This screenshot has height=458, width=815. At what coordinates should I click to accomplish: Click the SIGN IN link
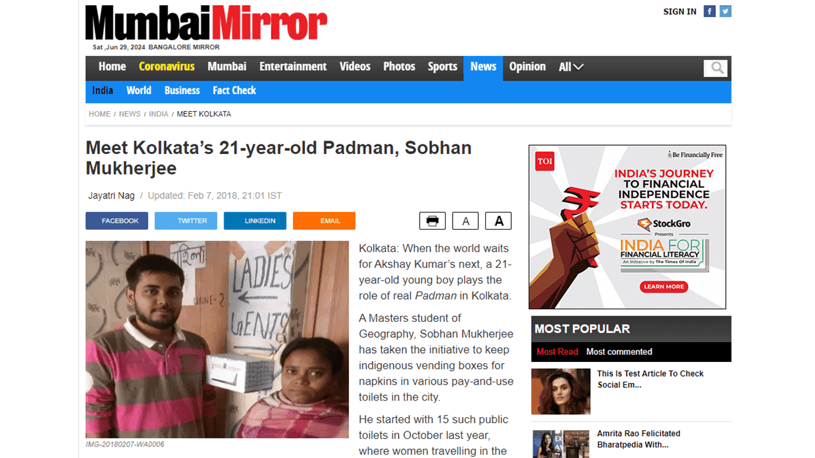point(680,11)
